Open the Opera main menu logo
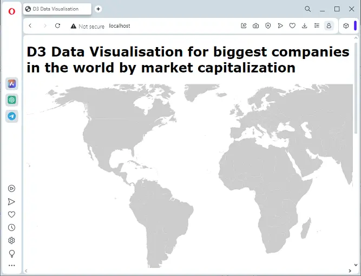Image resolution: width=361 pixels, height=276 pixels. pos(11,11)
